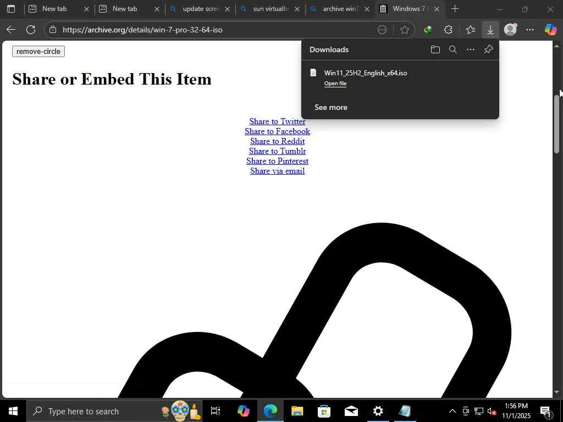563x422 pixels.
Task: Click the read aloud icon in address bar
Action: (382, 30)
